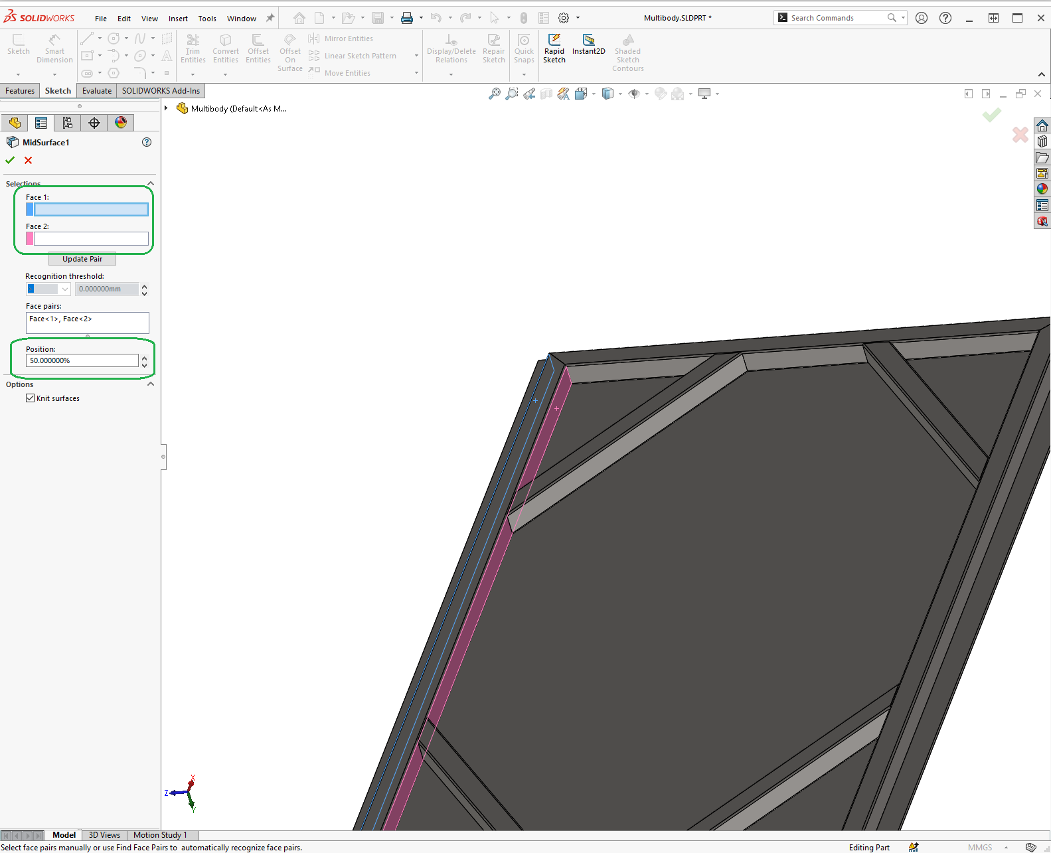Screen dimensions: 1051x853
Task: Collapse the Selections section
Action: tap(151, 184)
